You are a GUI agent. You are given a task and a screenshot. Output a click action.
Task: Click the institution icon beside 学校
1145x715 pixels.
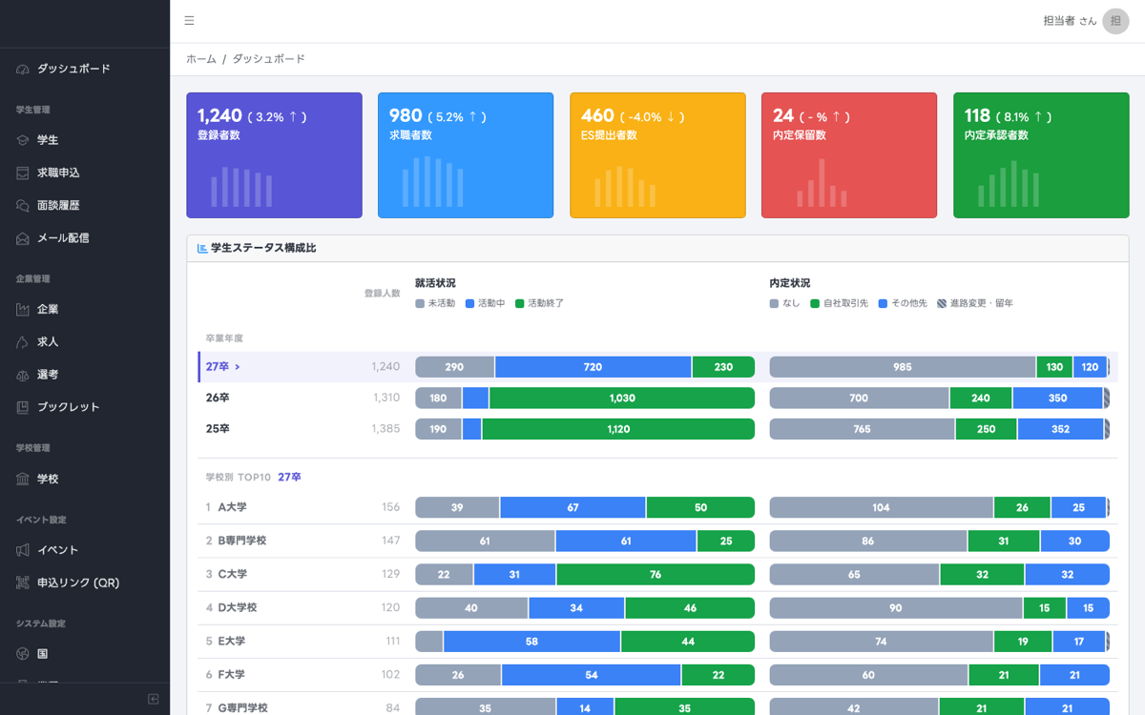pos(23,479)
